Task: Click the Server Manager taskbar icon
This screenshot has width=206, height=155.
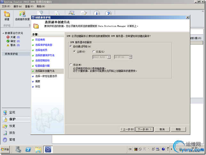Action: [x=18, y=150]
